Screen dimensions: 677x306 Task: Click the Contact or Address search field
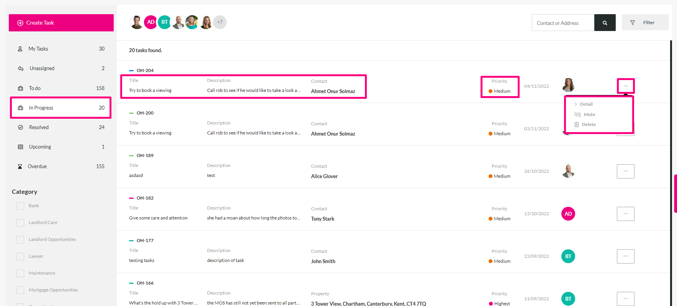tap(563, 23)
